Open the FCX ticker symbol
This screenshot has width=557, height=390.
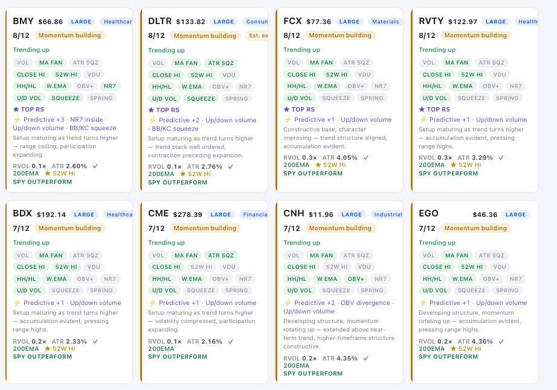coord(293,21)
